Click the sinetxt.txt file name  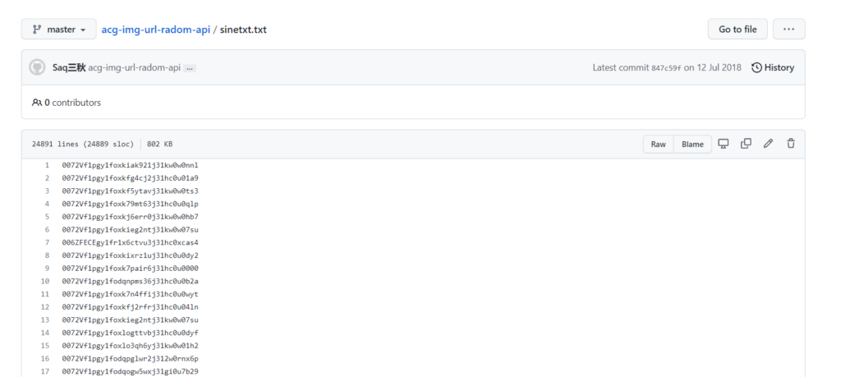(243, 30)
